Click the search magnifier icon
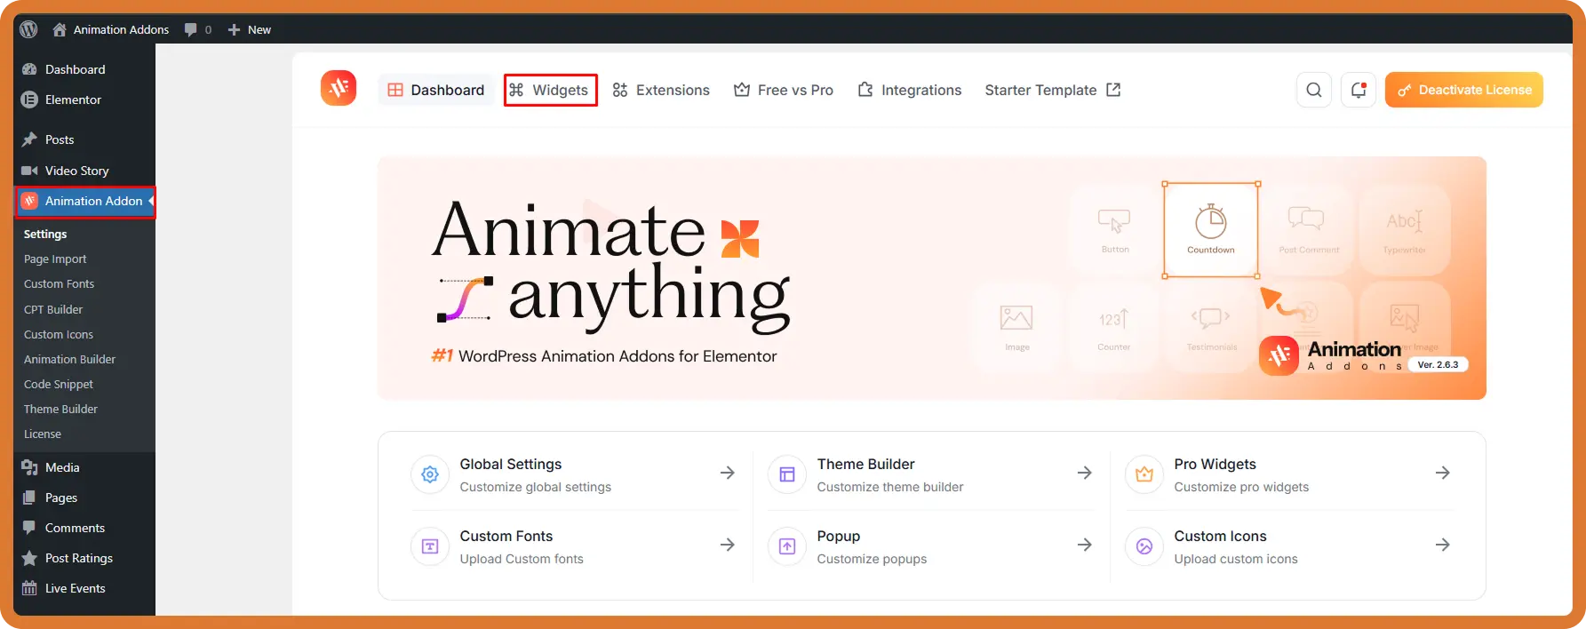 pos(1313,90)
